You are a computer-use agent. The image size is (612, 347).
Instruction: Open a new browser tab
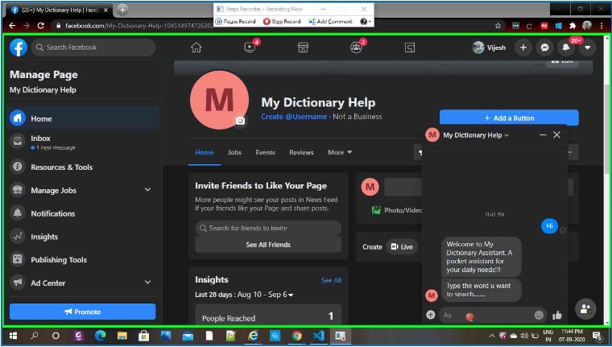(122, 10)
